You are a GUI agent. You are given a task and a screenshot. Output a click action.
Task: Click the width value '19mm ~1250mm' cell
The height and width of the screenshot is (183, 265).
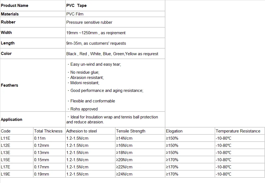click(x=96, y=33)
